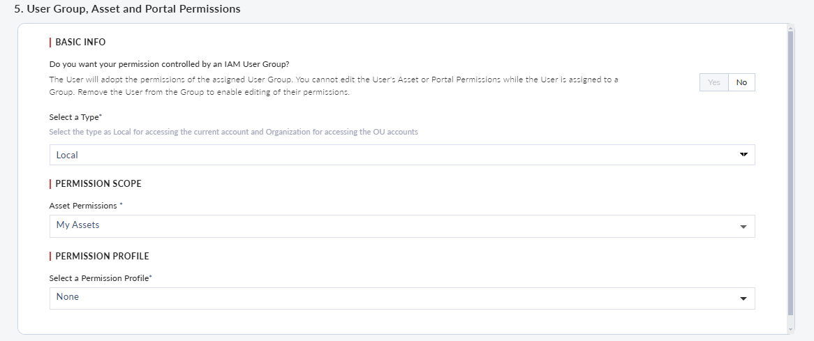Screen dimensions: 814x341
Task: Select No for IAM User Group control
Action: click(741, 82)
